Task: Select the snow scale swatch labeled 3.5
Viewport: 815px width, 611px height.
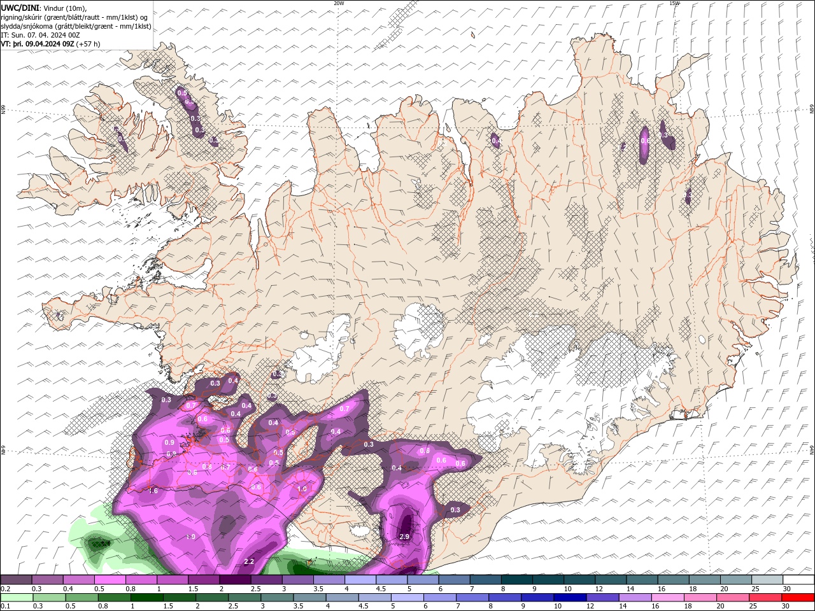Action: (328, 580)
